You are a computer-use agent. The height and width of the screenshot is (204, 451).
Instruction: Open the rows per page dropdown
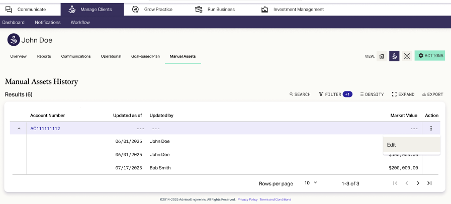click(311, 183)
